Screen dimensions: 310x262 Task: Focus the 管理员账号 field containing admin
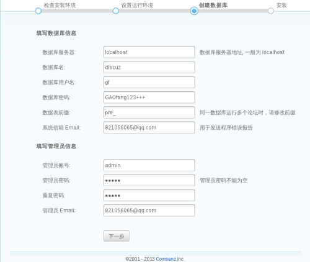pyautogui.click(x=149, y=165)
